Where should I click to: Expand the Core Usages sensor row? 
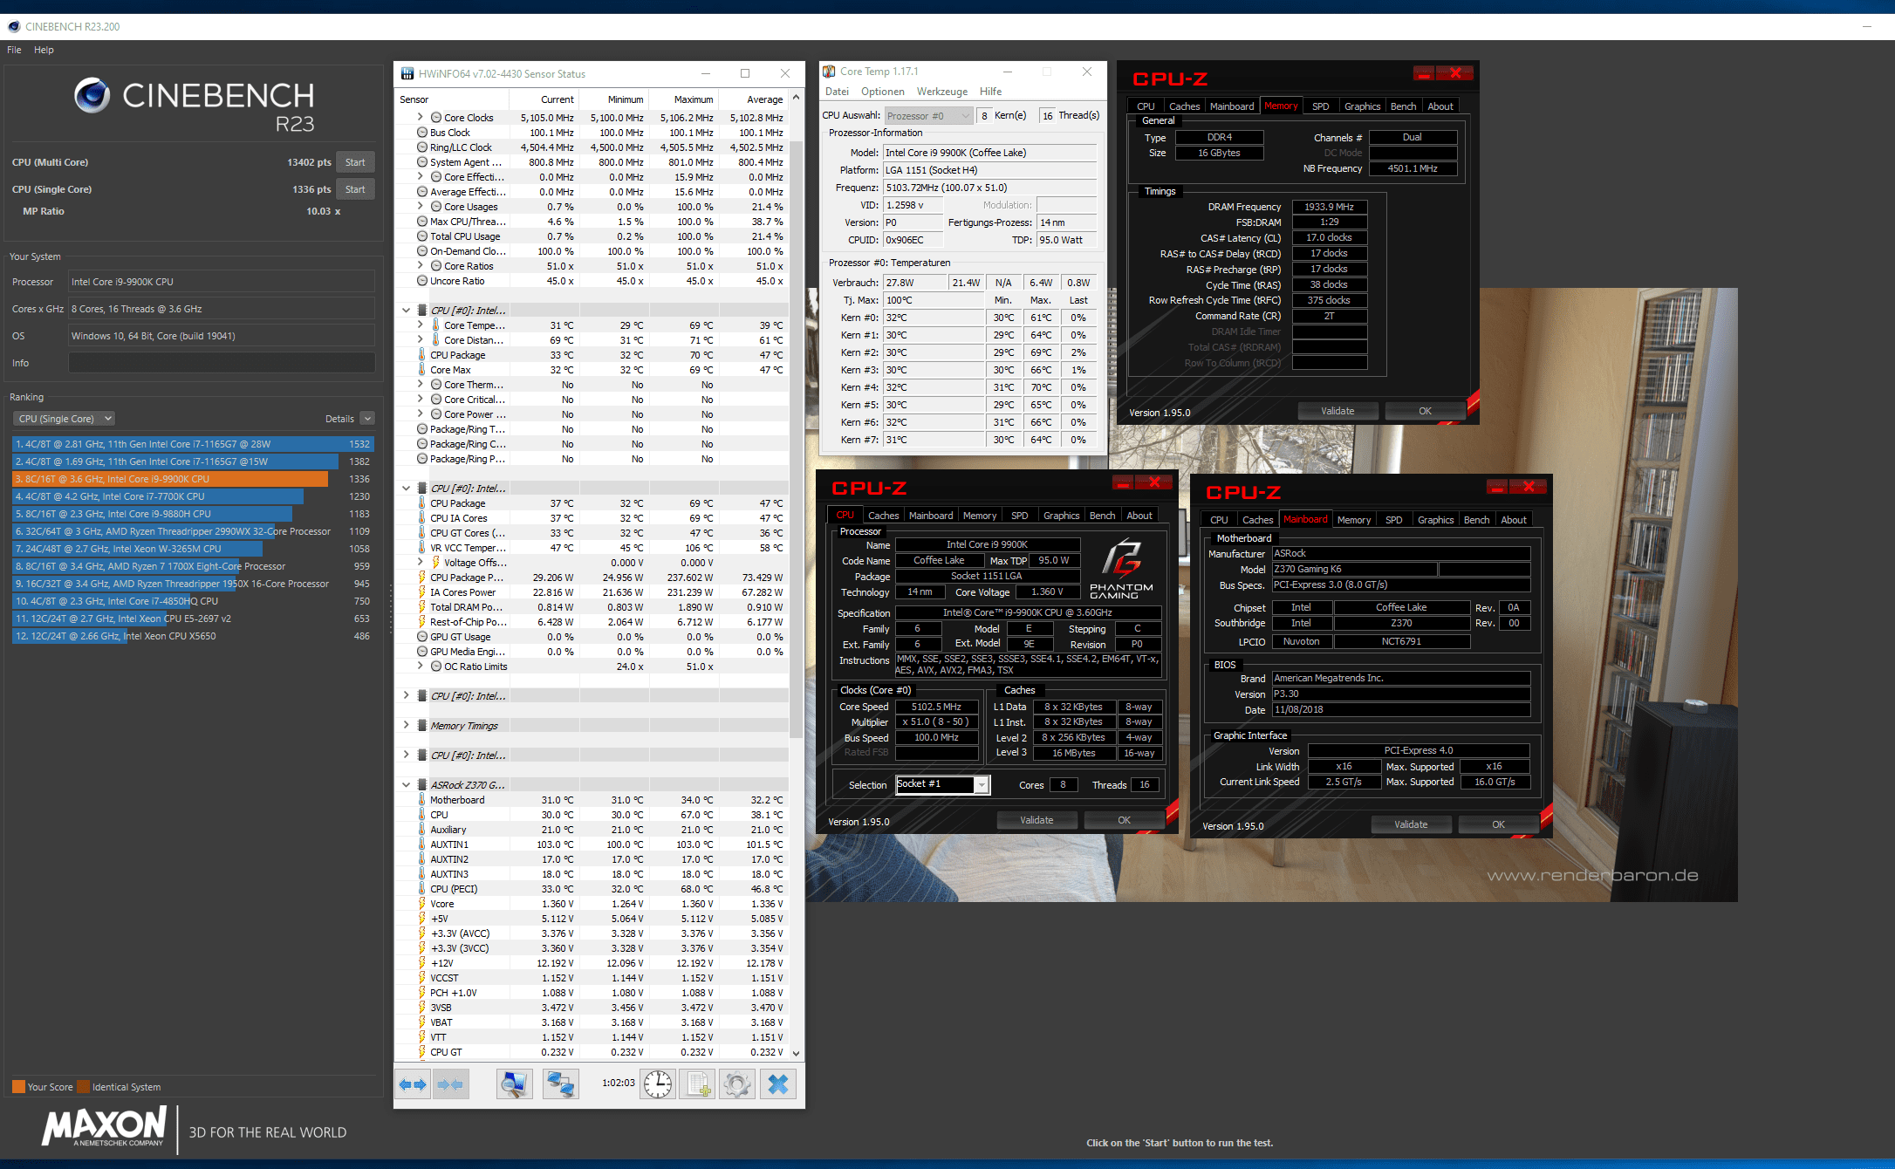point(420,206)
